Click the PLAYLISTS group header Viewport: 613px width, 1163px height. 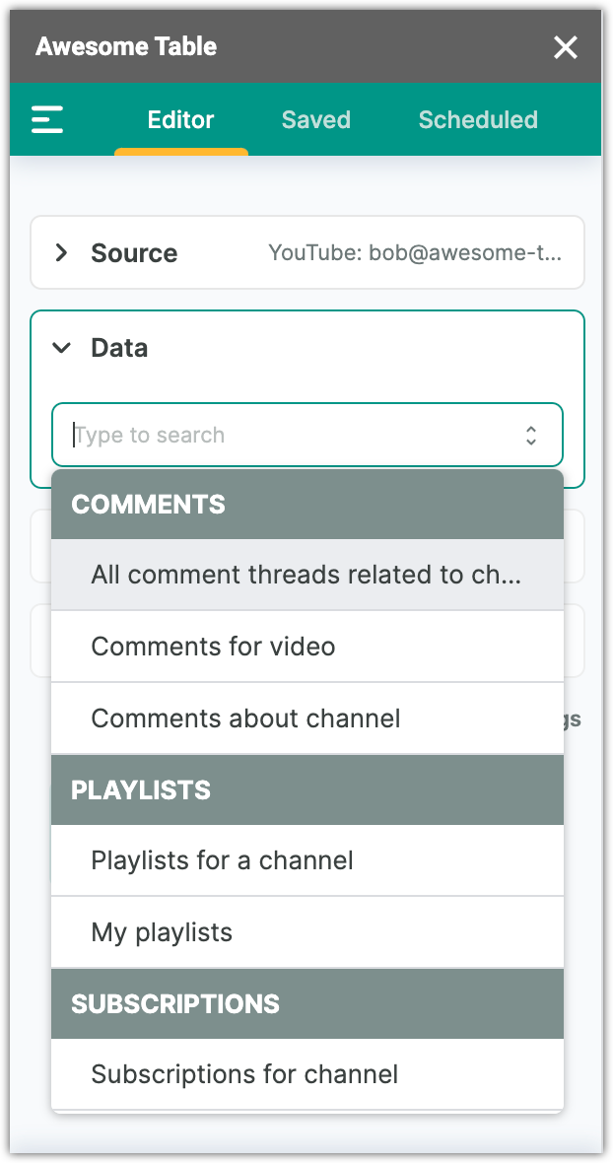tap(141, 790)
